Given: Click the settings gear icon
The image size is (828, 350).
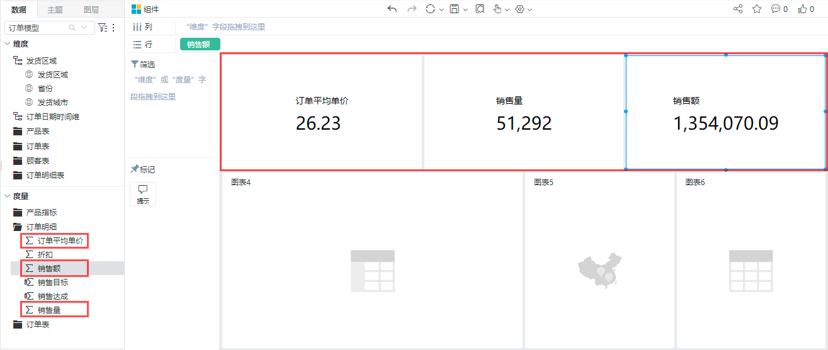Looking at the screenshot, I should click(x=520, y=9).
